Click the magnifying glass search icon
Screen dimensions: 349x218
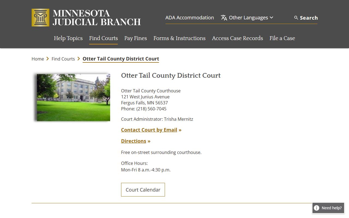[x=296, y=18]
